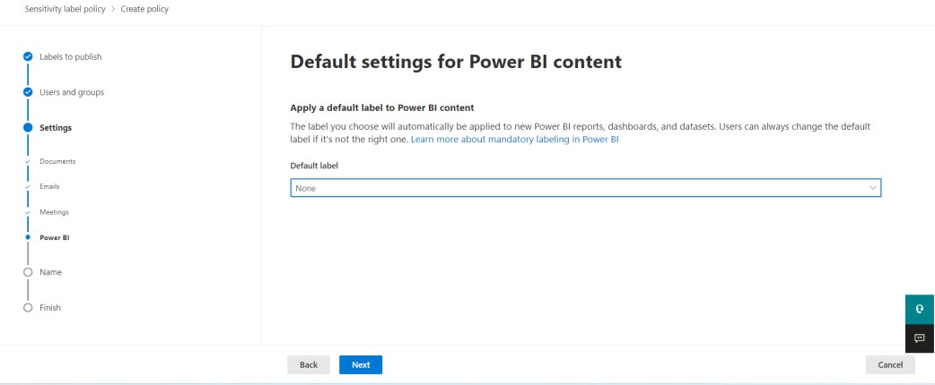The height and width of the screenshot is (385, 935).
Task: Click the completed checkmark for Labels to publish
Action: [x=28, y=56]
